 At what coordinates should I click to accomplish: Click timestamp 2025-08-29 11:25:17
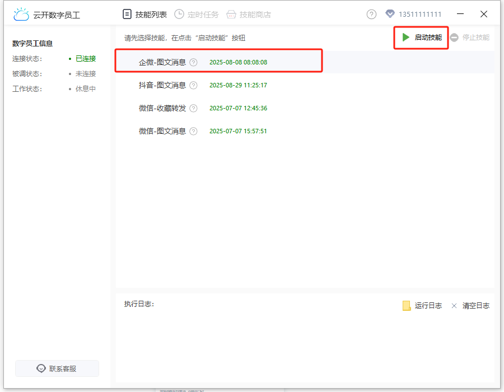click(238, 85)
